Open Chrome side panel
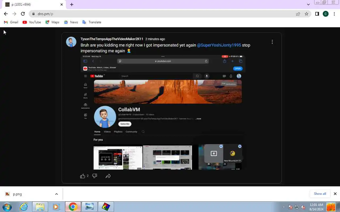 click(x=317, y=14)
